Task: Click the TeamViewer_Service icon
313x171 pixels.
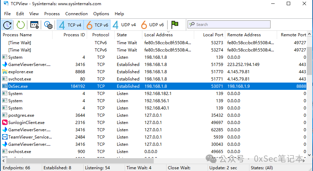Action: tap(4, 137)
